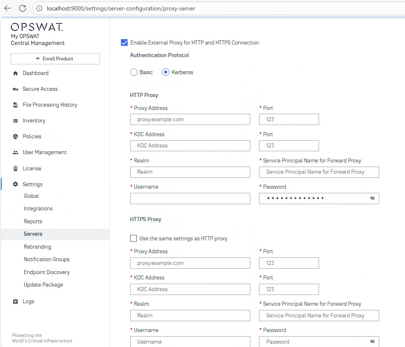Click the Enroll Product button
Image resolution: width=405 pixels, height=347 pixels.
[55, 59]
